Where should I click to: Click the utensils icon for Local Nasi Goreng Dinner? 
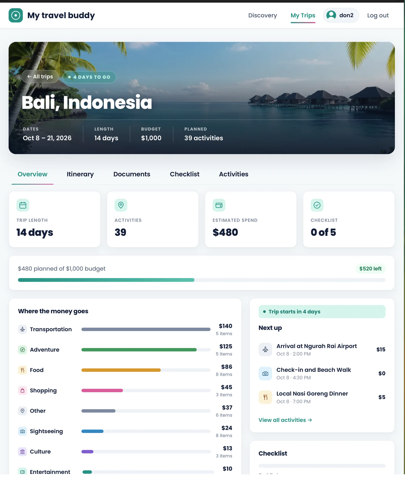tap(265, 397)
